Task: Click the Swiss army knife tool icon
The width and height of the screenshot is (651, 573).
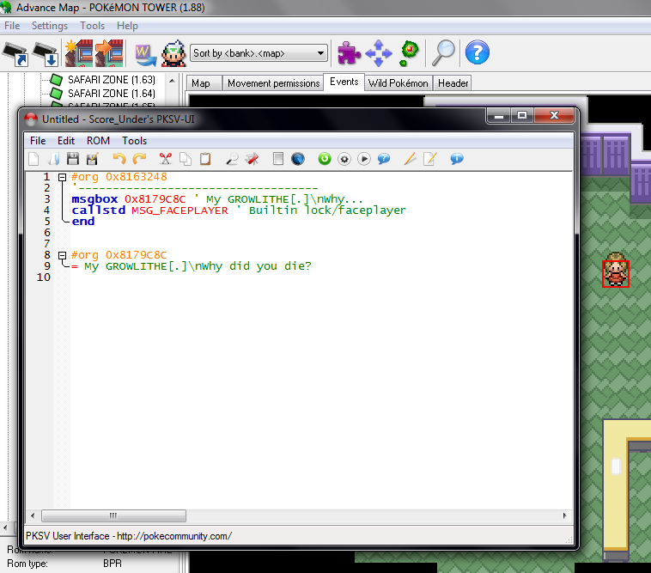Action: [x=252, y=159]
